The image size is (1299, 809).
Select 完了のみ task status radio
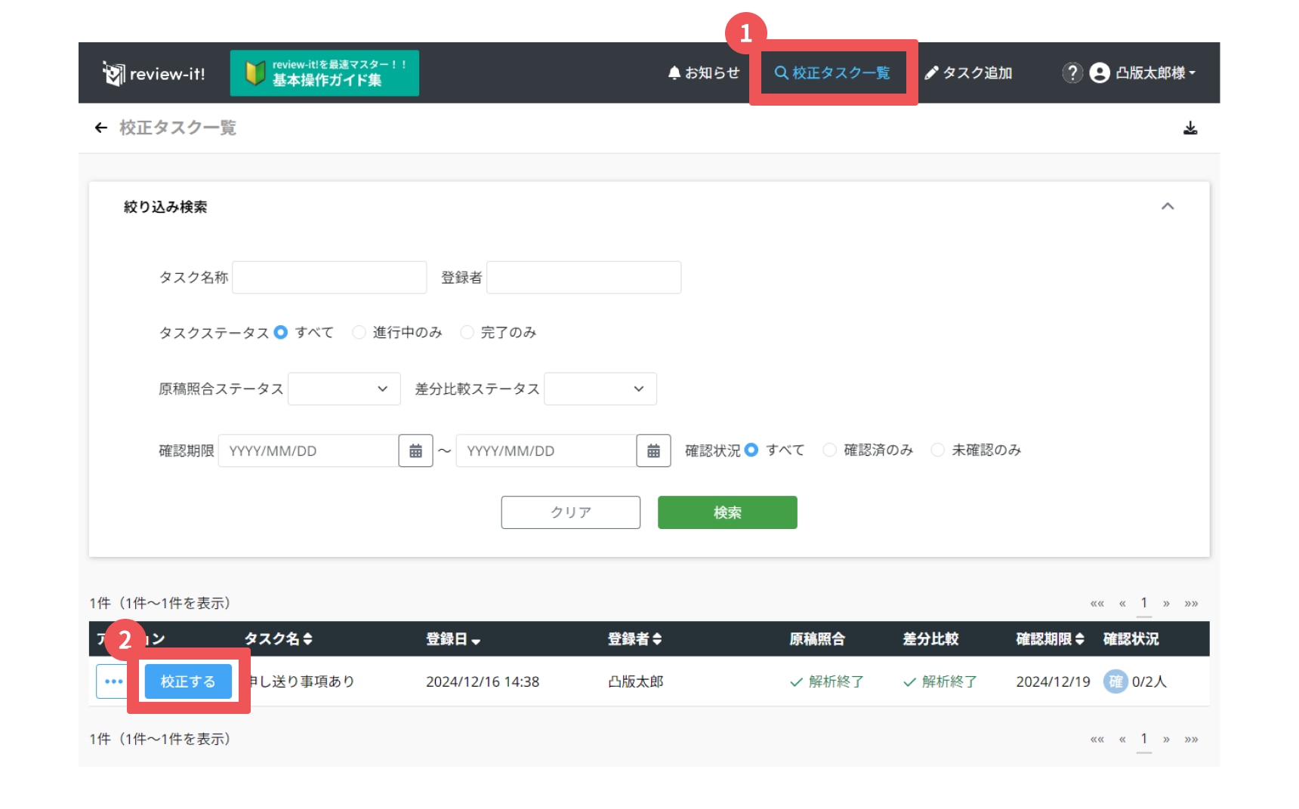pos(467,332)
